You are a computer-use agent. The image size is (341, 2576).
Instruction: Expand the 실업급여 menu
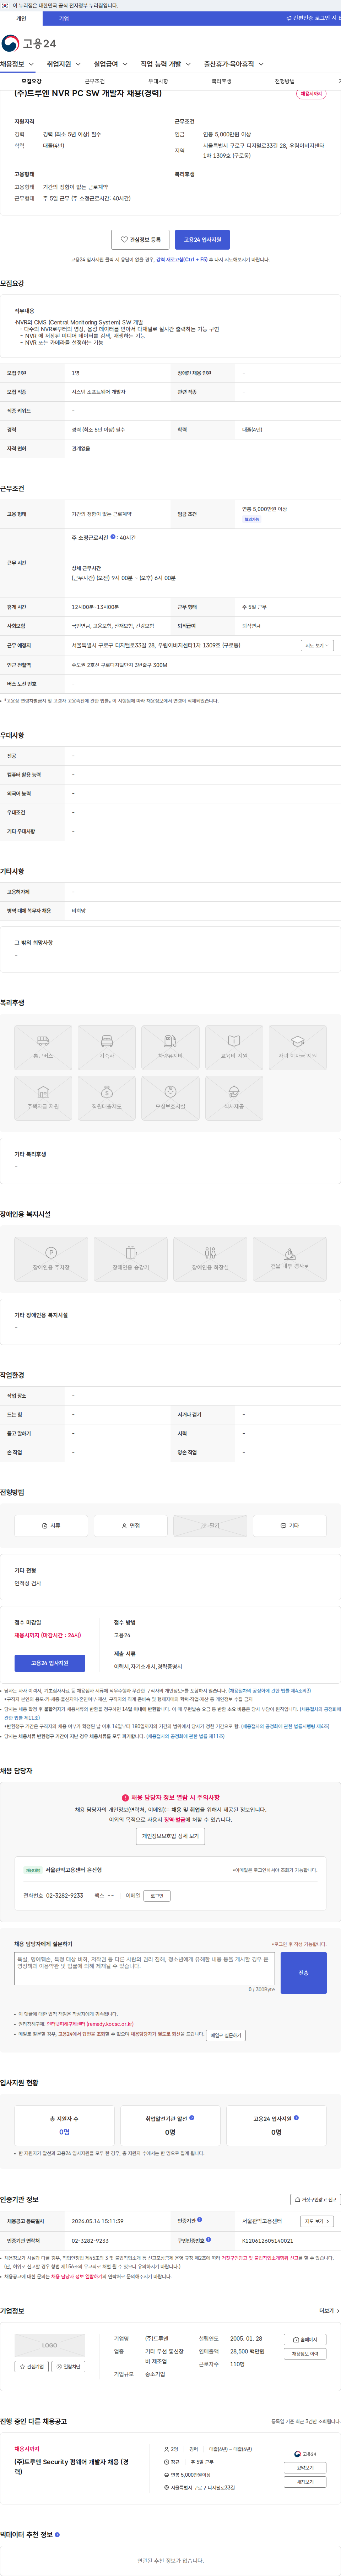point(111,64)
